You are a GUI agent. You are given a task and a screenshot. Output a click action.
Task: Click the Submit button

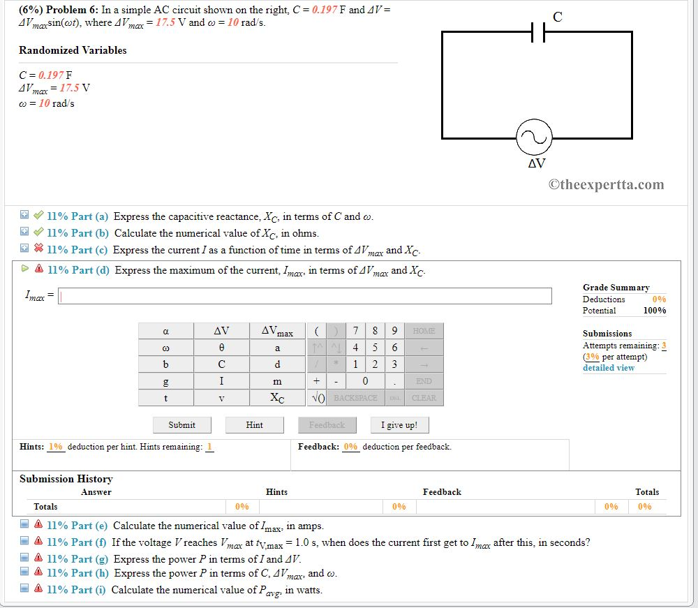[x=181, y=424]
